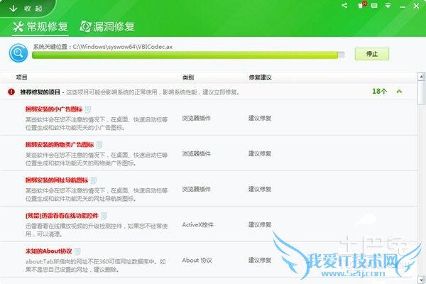Click 浏览器插件 category in 小广告图标 row
The height and width of the screenshot is (284, 426).
point(197,118)
